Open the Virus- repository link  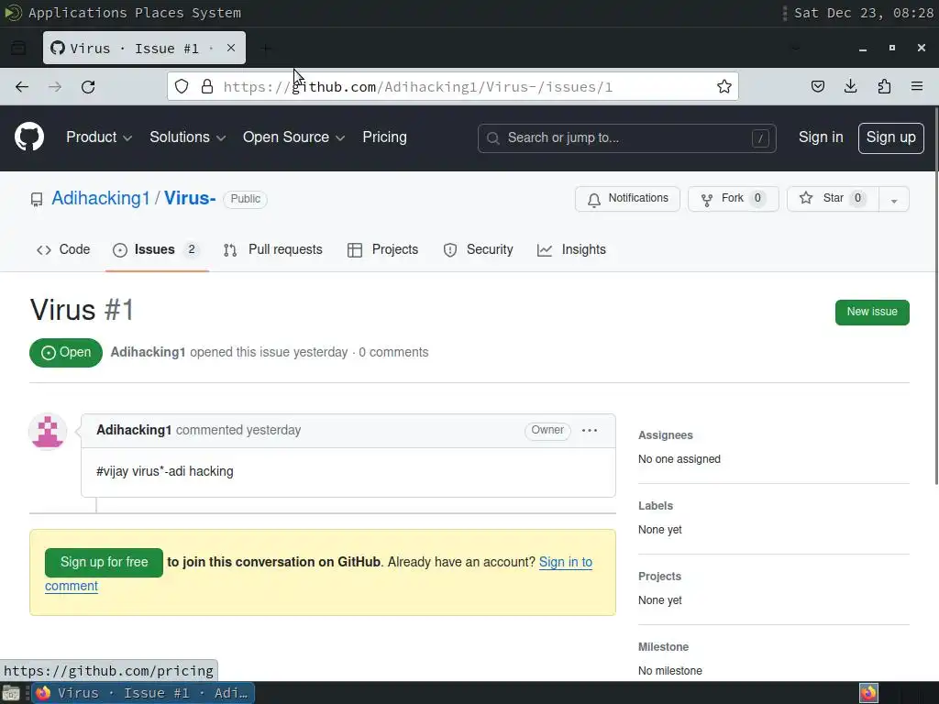click(190, 198)
